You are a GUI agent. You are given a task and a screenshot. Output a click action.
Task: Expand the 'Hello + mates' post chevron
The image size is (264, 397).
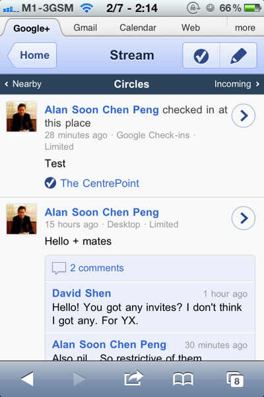point(244,218)
